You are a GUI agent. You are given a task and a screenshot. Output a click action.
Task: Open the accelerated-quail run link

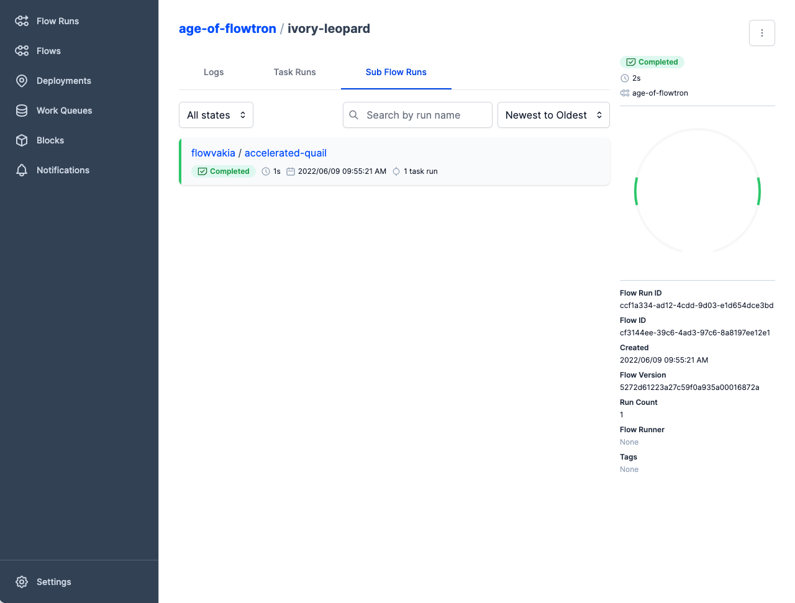[286, 153]
